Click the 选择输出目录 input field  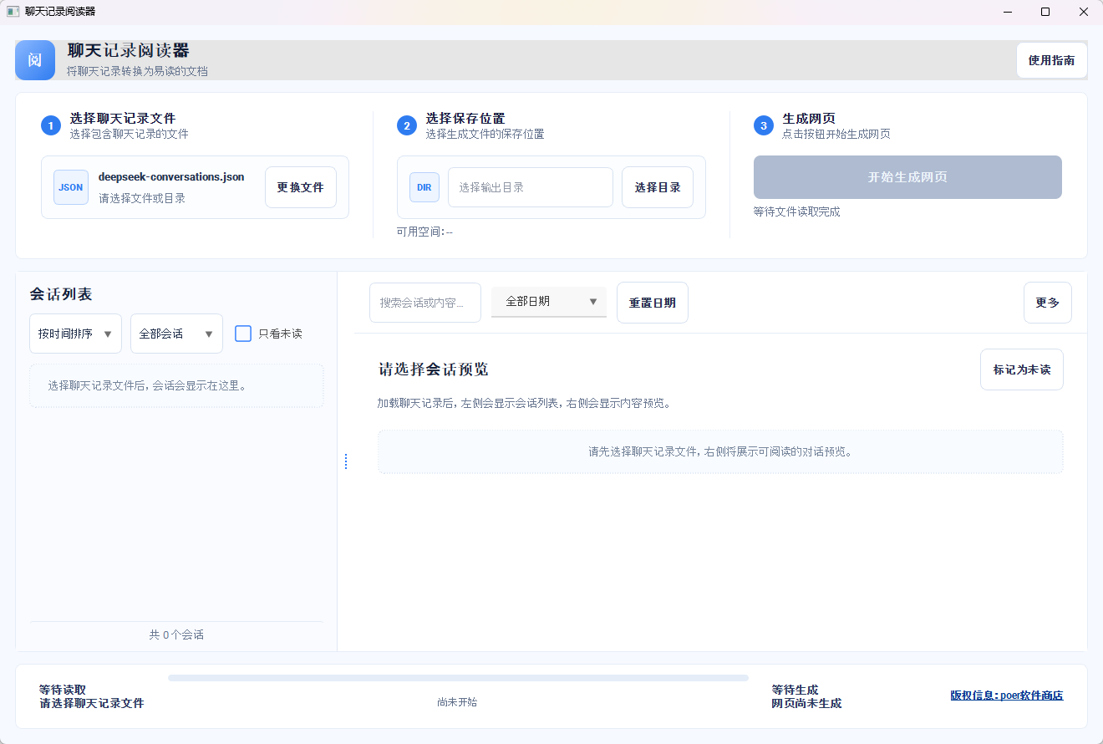click(x=531, y=187)
